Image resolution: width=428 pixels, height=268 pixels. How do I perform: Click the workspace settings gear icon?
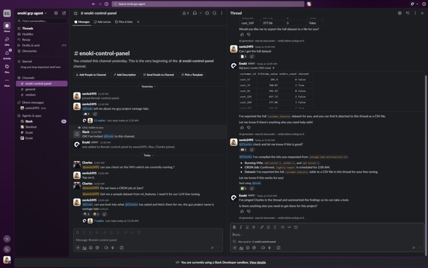click(56, 13)
